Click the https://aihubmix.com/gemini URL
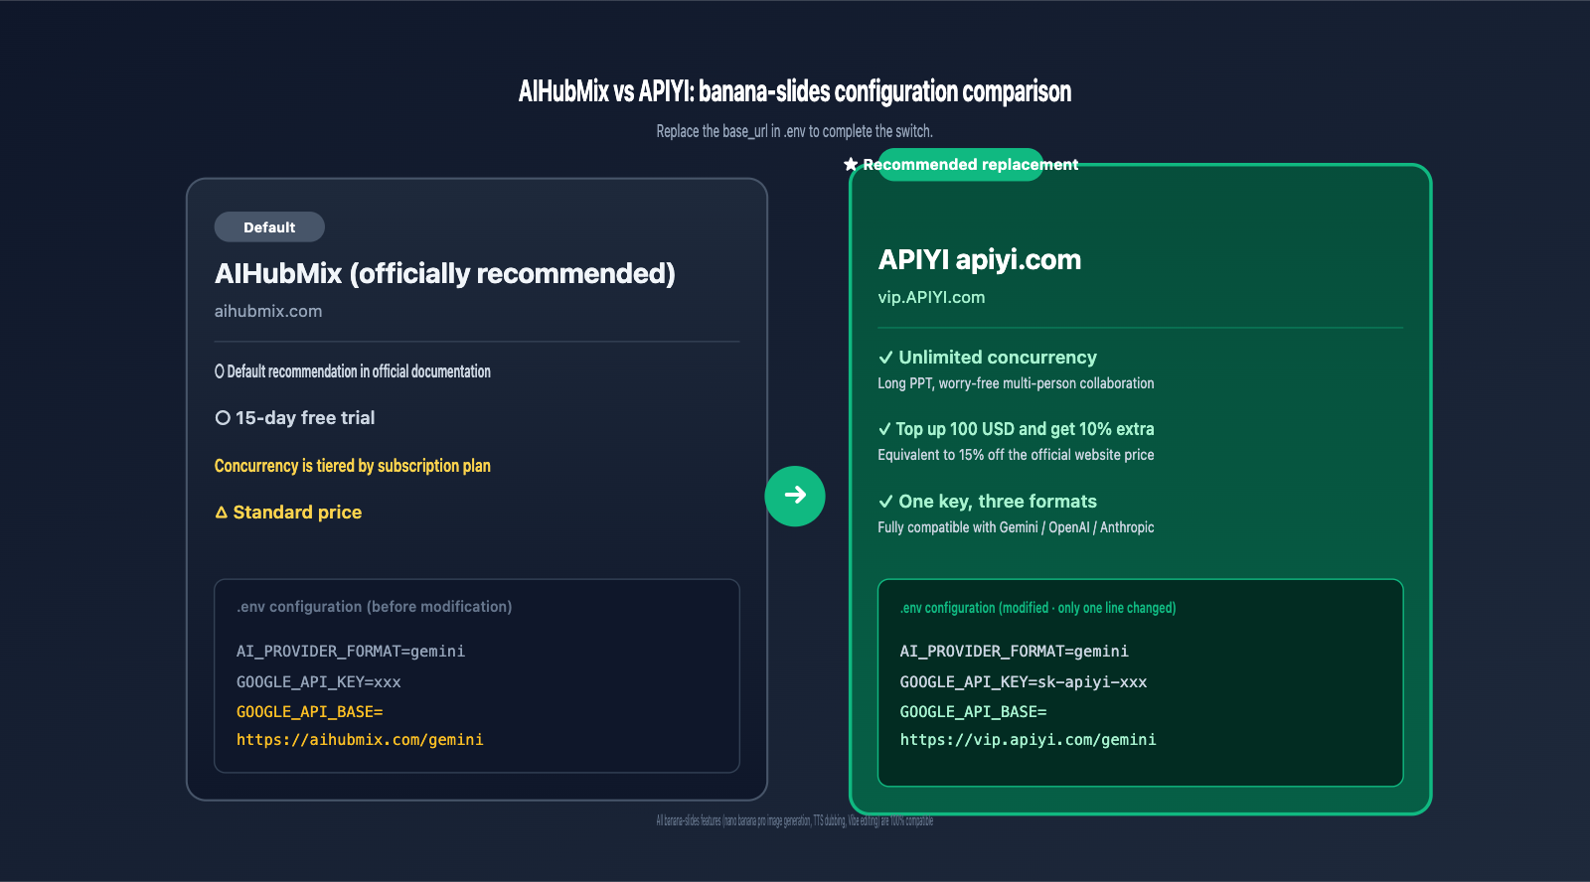This screenshot has height=882, width=1590. 360,740
